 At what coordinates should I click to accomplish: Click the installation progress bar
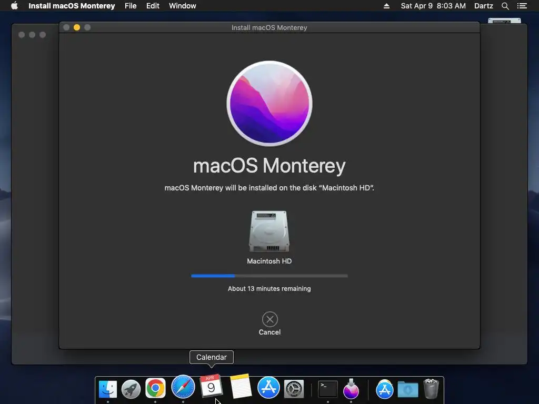[269, 276]
